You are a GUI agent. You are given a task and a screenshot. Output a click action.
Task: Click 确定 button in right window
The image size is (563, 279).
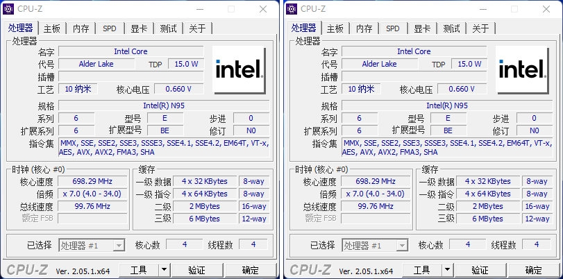[x=534, y=270]
